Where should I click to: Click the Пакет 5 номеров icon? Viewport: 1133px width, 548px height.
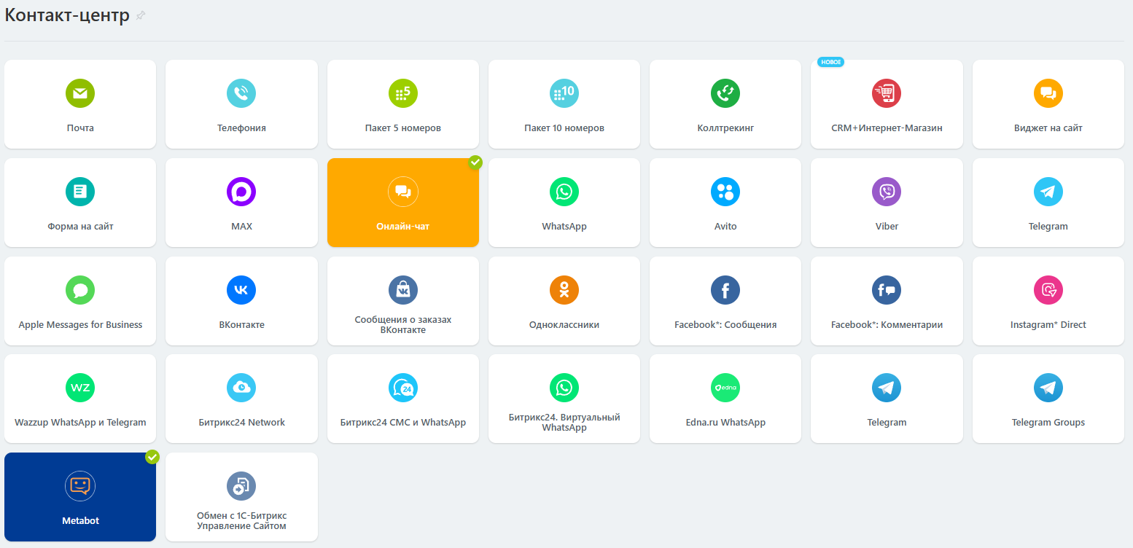click(x=403, y=93)
